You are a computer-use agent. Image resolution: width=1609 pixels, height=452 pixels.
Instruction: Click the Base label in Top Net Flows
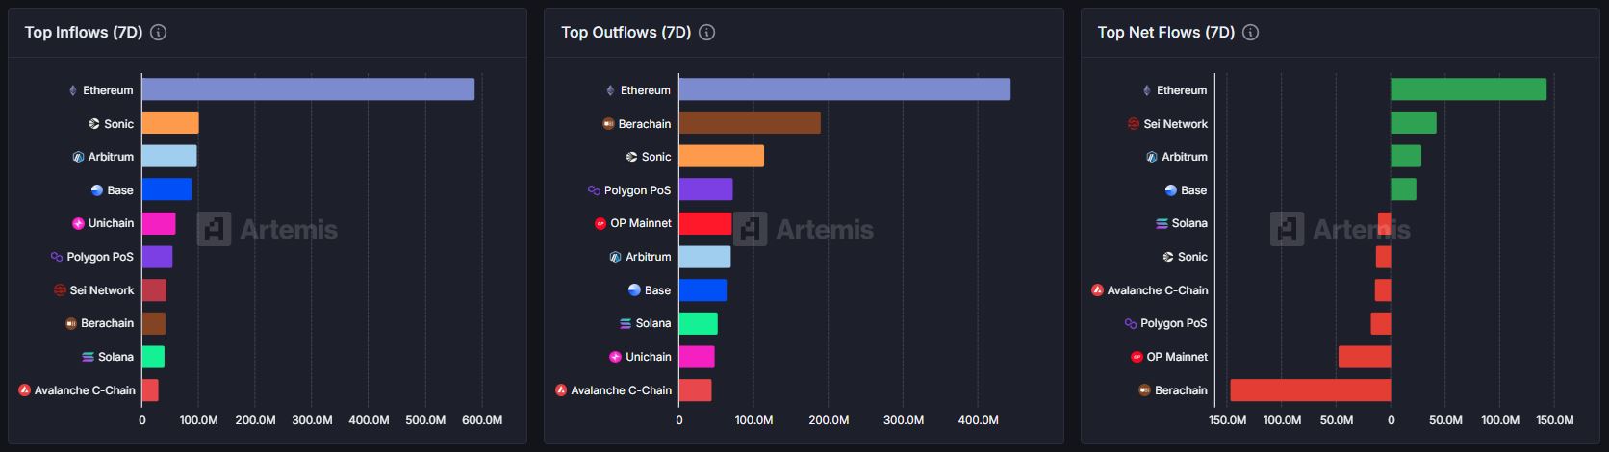pyautogui.click(x=1194, y=190)
